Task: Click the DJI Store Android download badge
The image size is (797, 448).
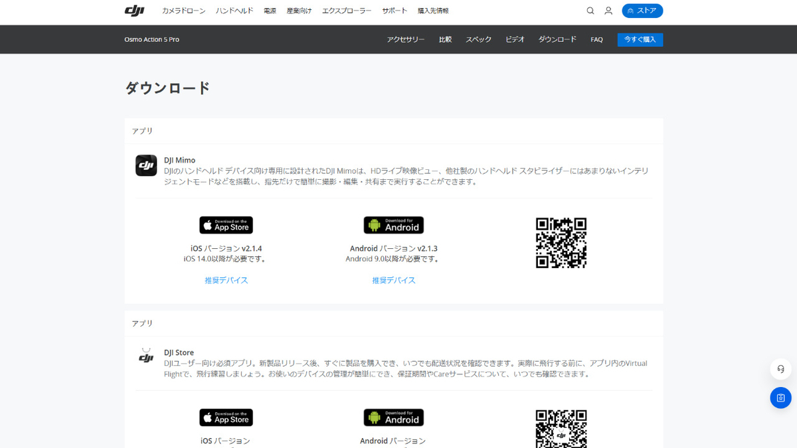Action: [x=394, y=417]
